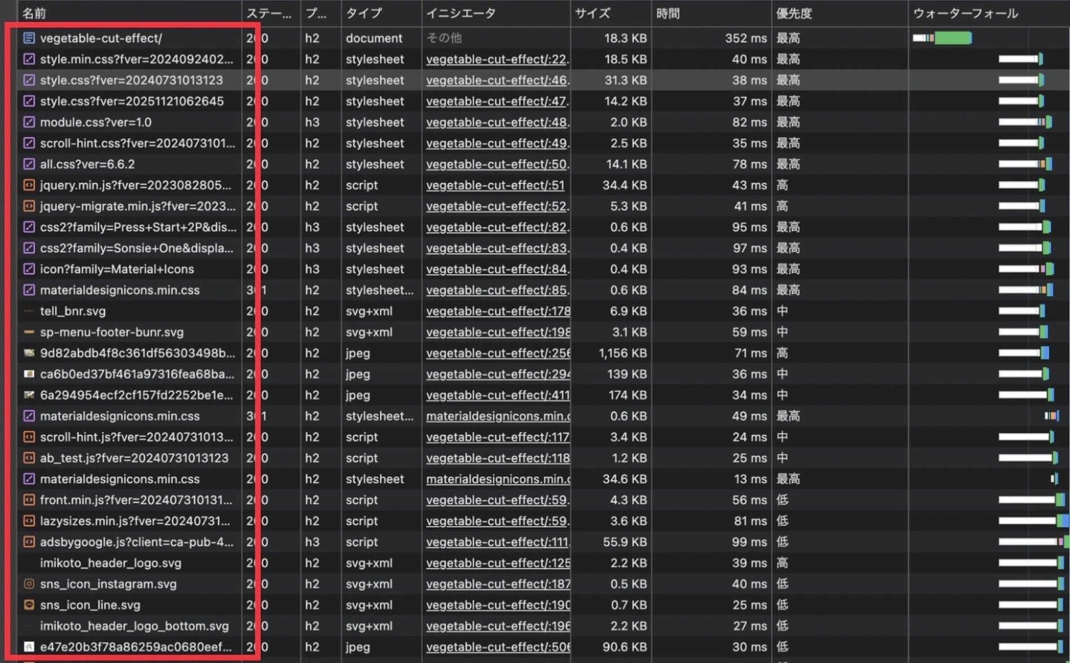
Task: Open initiator link vegetable-cut-effect/:178
Action: [x=498, y=311]
